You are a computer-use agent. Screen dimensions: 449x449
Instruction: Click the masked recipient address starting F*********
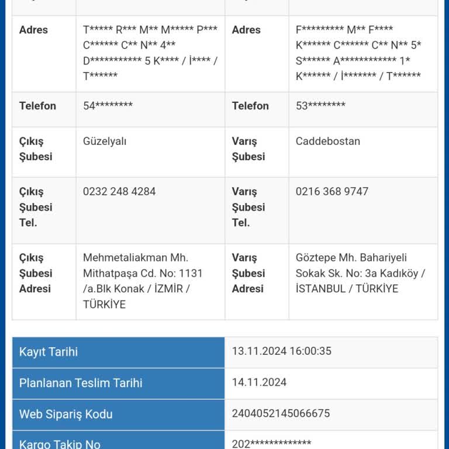click(358, 53)
